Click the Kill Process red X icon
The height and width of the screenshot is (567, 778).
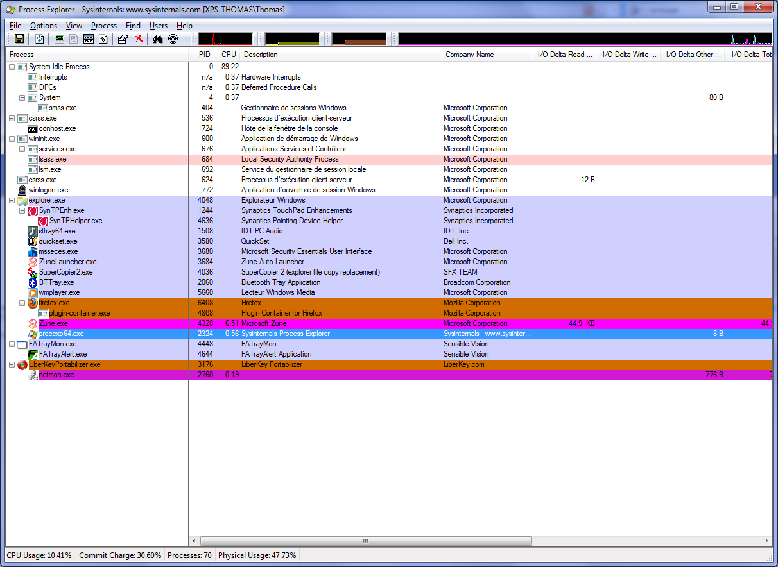[139, 39]
